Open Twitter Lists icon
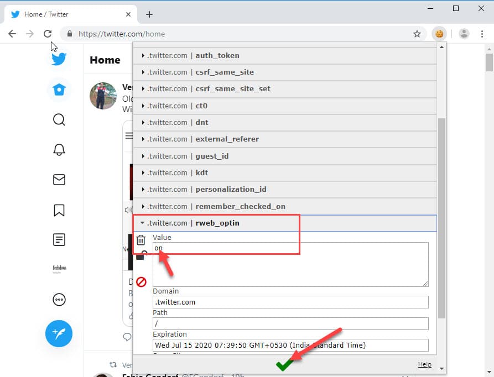This screenshot has width=494, height=377. pyautogui.click(x=59, y=240)
